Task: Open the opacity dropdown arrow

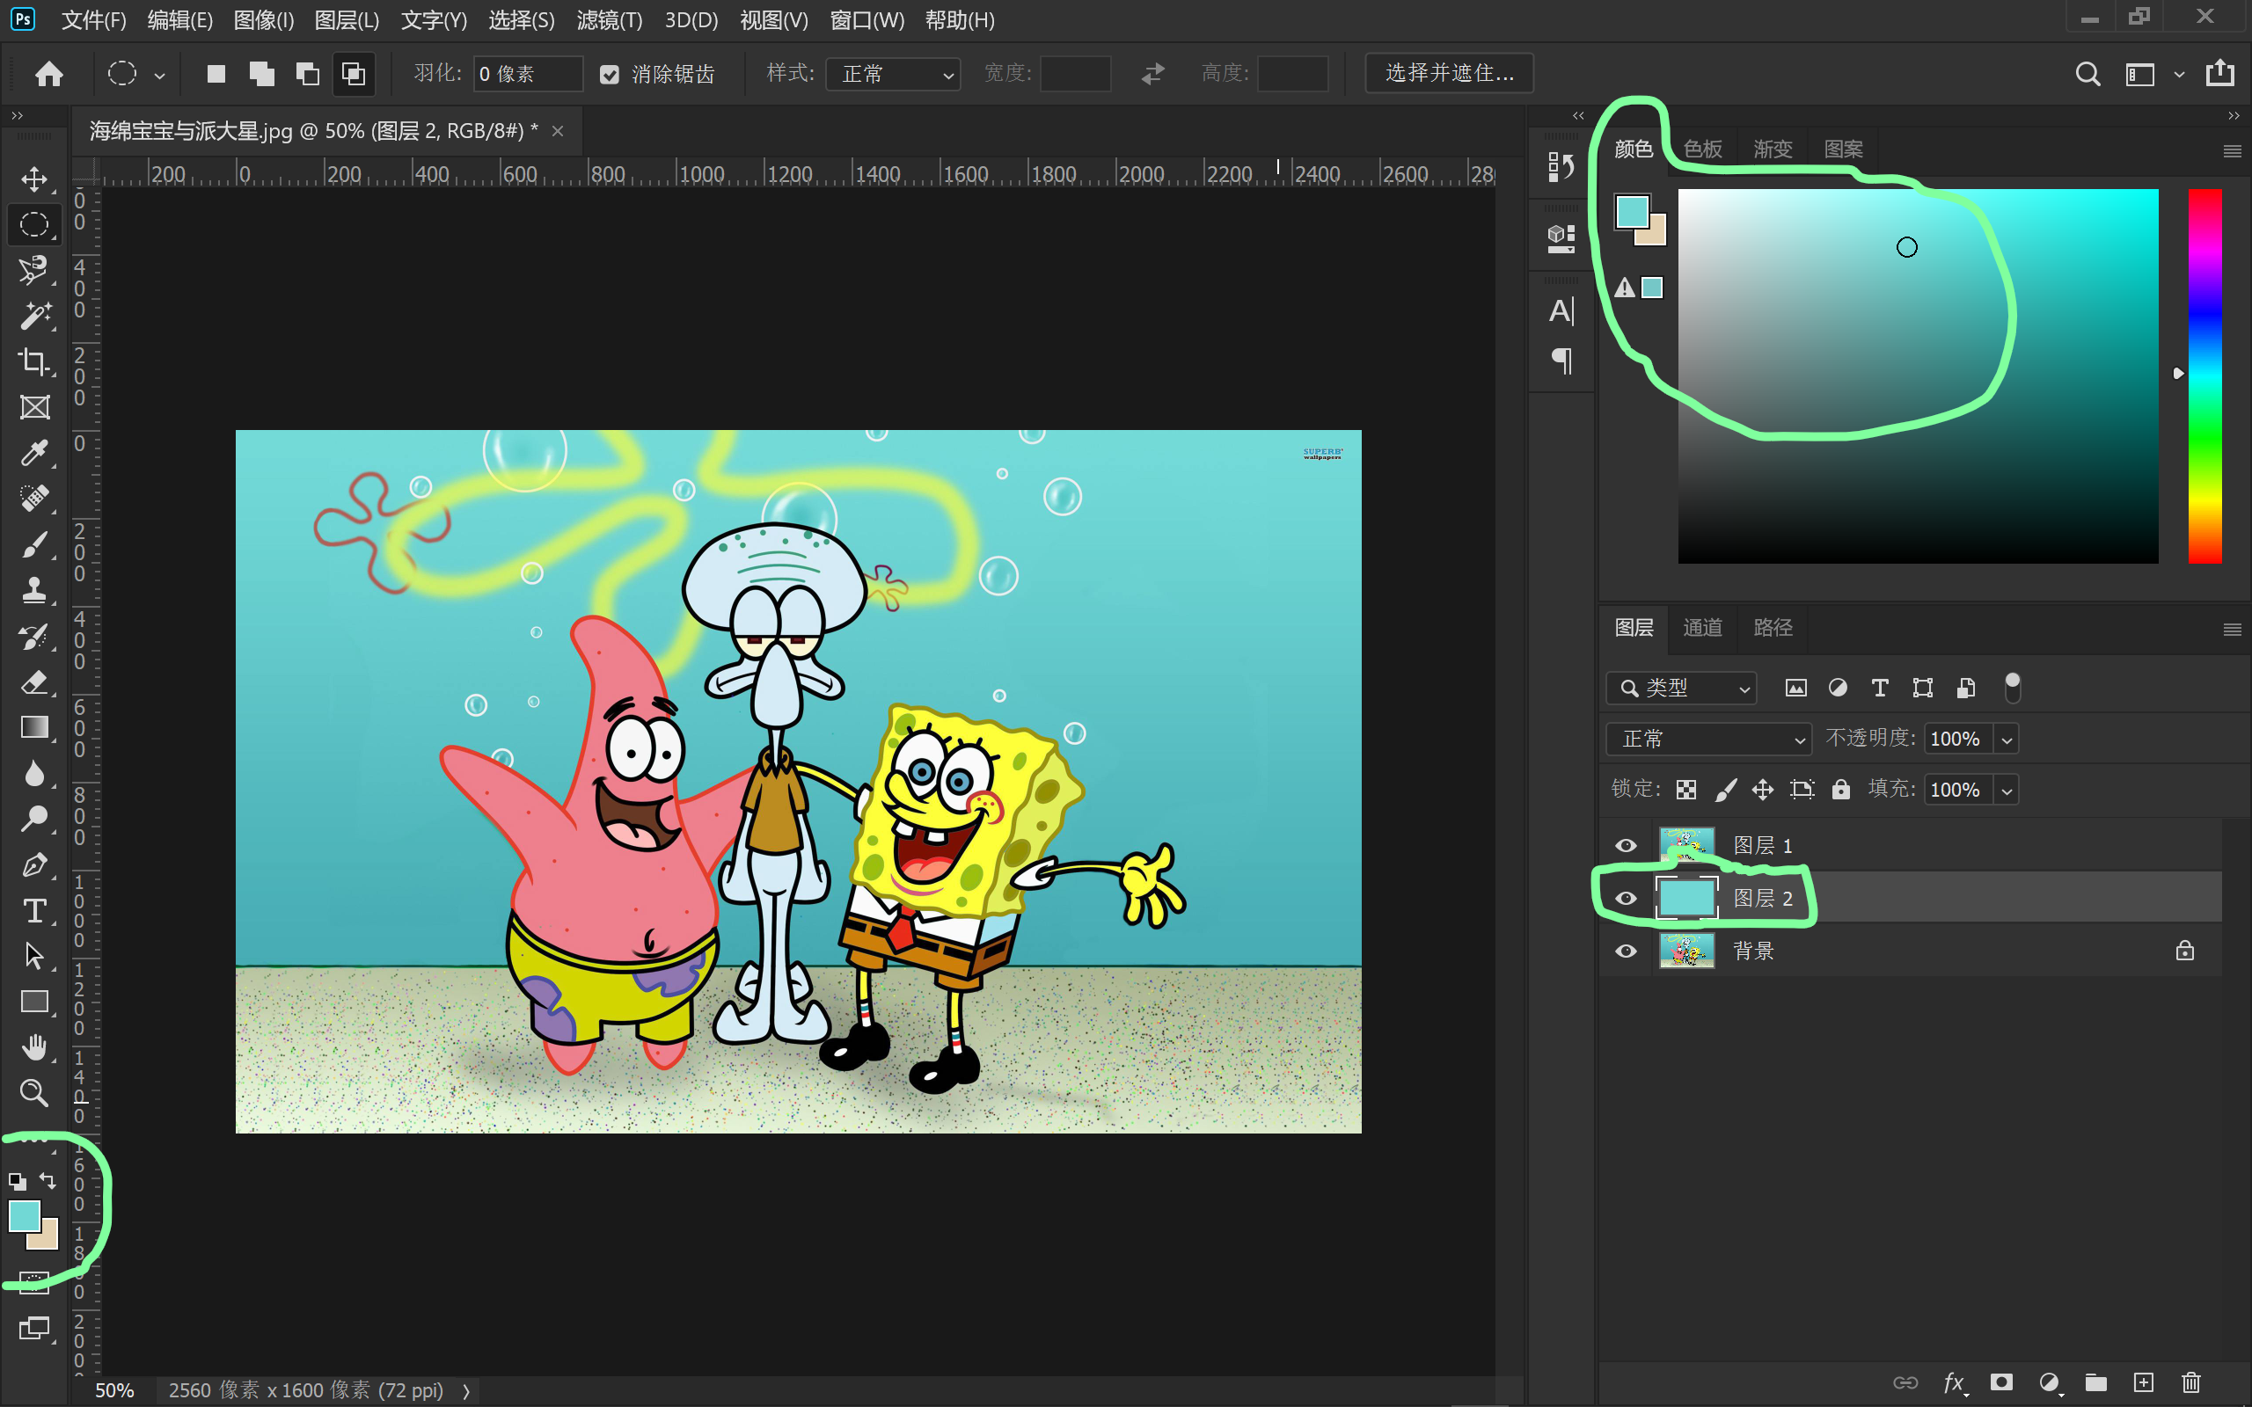Action: click(x=2007, y=740)
